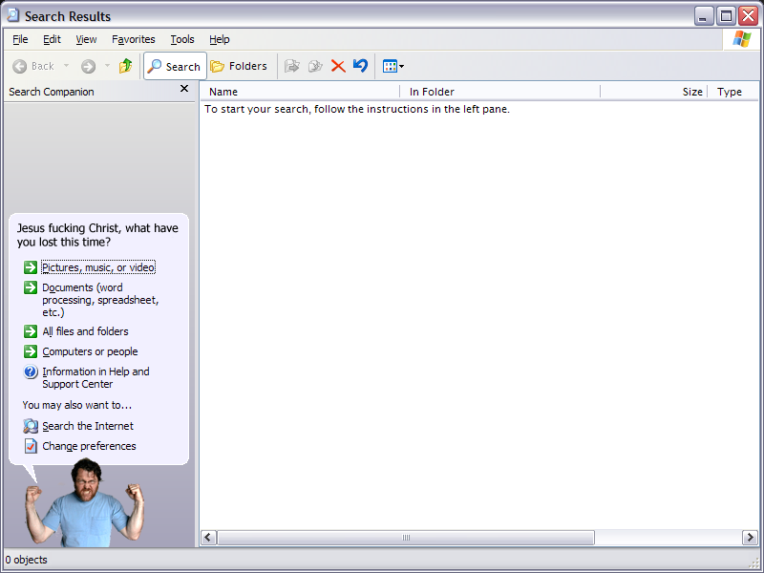Image resolution: width=764 pixels, height=573 pixels.
Task: Click the blue Undo arrow icon
Action: coord(360,66)
